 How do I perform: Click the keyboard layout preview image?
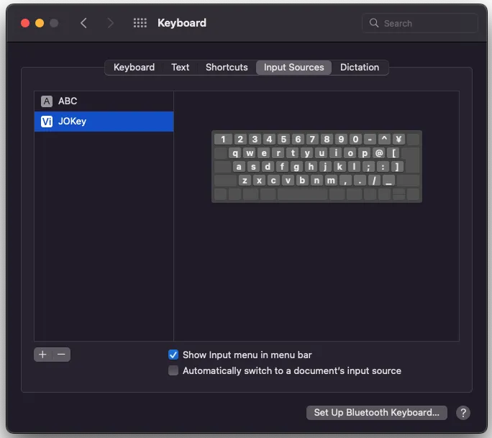click(x=316, y=167)
